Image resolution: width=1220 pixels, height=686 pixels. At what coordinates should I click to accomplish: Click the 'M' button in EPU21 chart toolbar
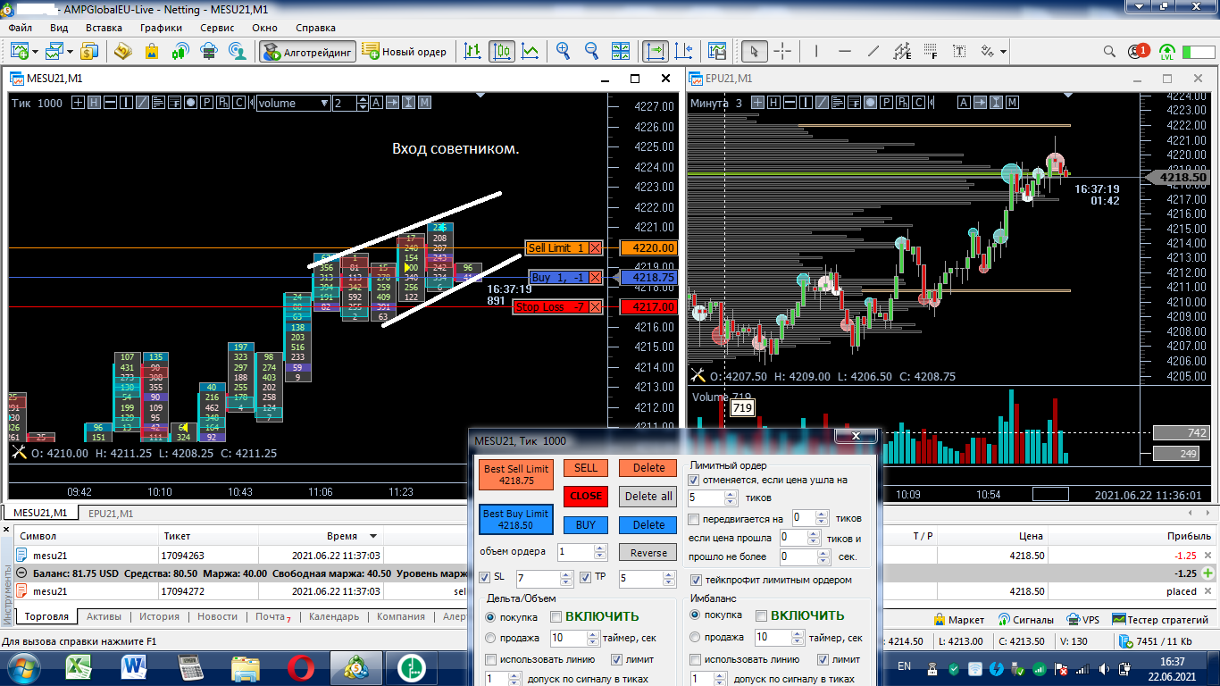1012,103
